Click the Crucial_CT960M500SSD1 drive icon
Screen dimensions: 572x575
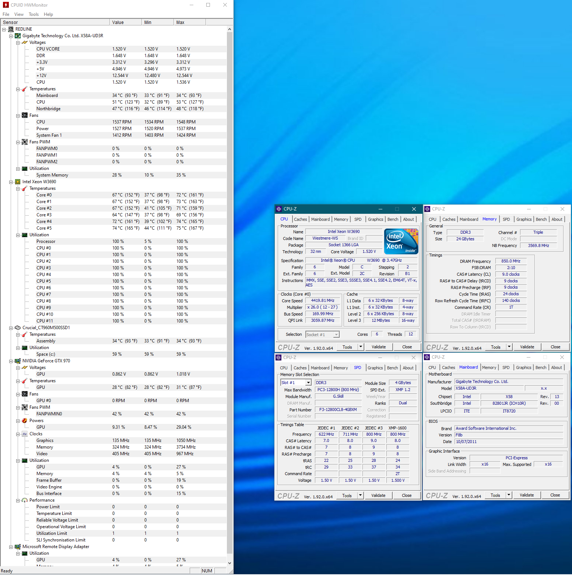click(x=18, y=328)
